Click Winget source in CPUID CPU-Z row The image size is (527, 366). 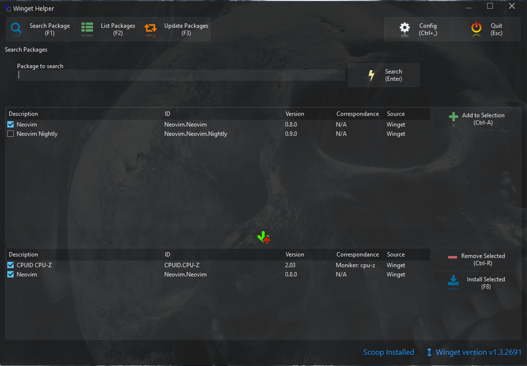tap(396, 265)
